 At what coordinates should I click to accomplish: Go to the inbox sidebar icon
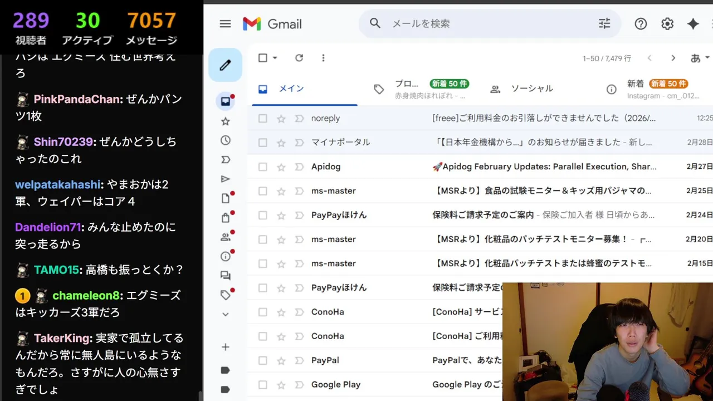[x=226, y=101]
